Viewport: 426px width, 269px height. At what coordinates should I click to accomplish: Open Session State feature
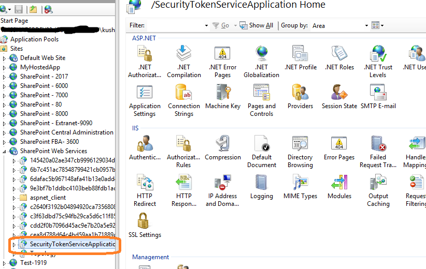point(339,97)
